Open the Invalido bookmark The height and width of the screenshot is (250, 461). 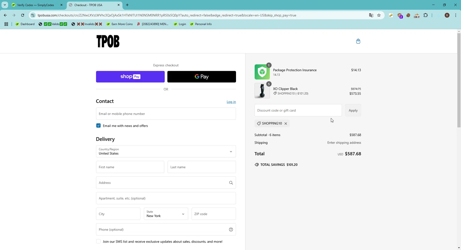click(x=87, y=24)
